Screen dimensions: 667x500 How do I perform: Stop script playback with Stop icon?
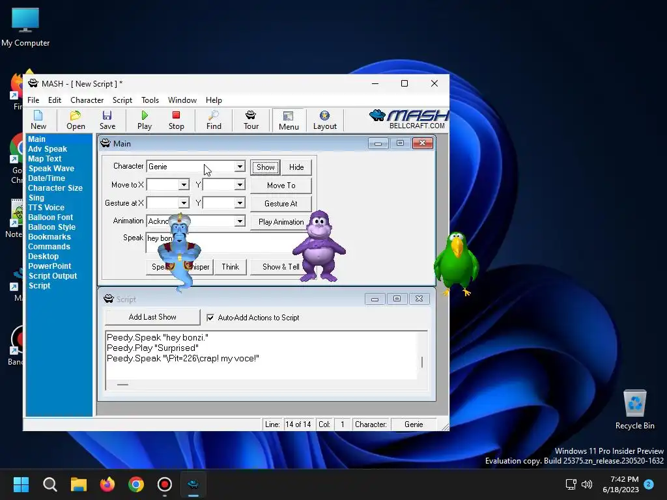176,120
